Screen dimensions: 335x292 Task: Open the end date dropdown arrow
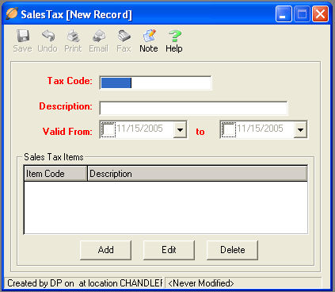(x=300, y=129)
